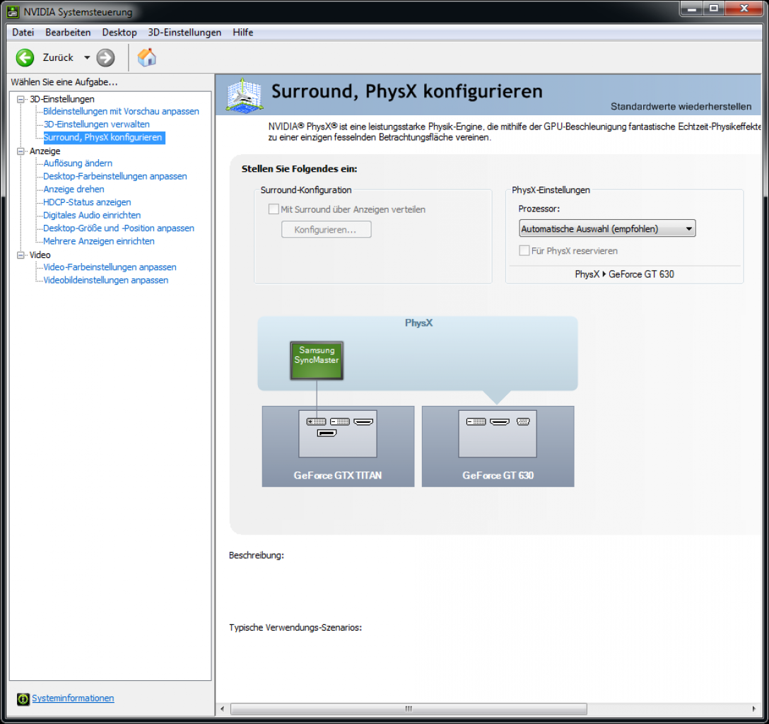Click the grey forward arrow icon
The image size is (769, 724).
(105, 57)
